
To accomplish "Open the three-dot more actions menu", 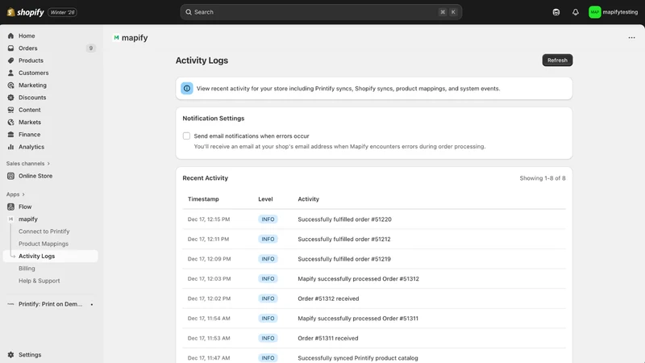I will tap(631, 38).
